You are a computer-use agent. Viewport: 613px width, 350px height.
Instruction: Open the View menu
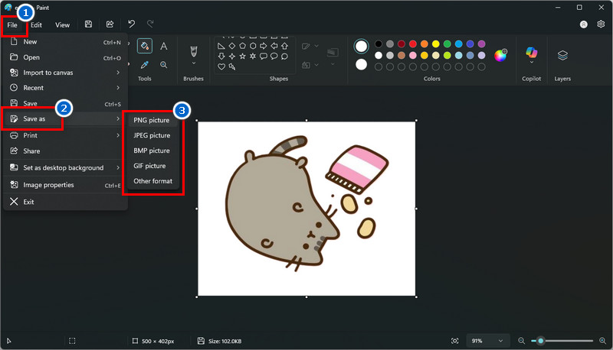coord(62,25)
